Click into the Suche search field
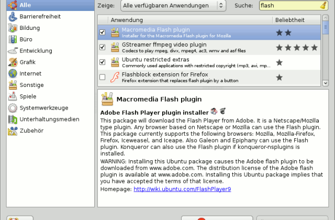Screen dimensions: 335x220 [x=289, y=5]
